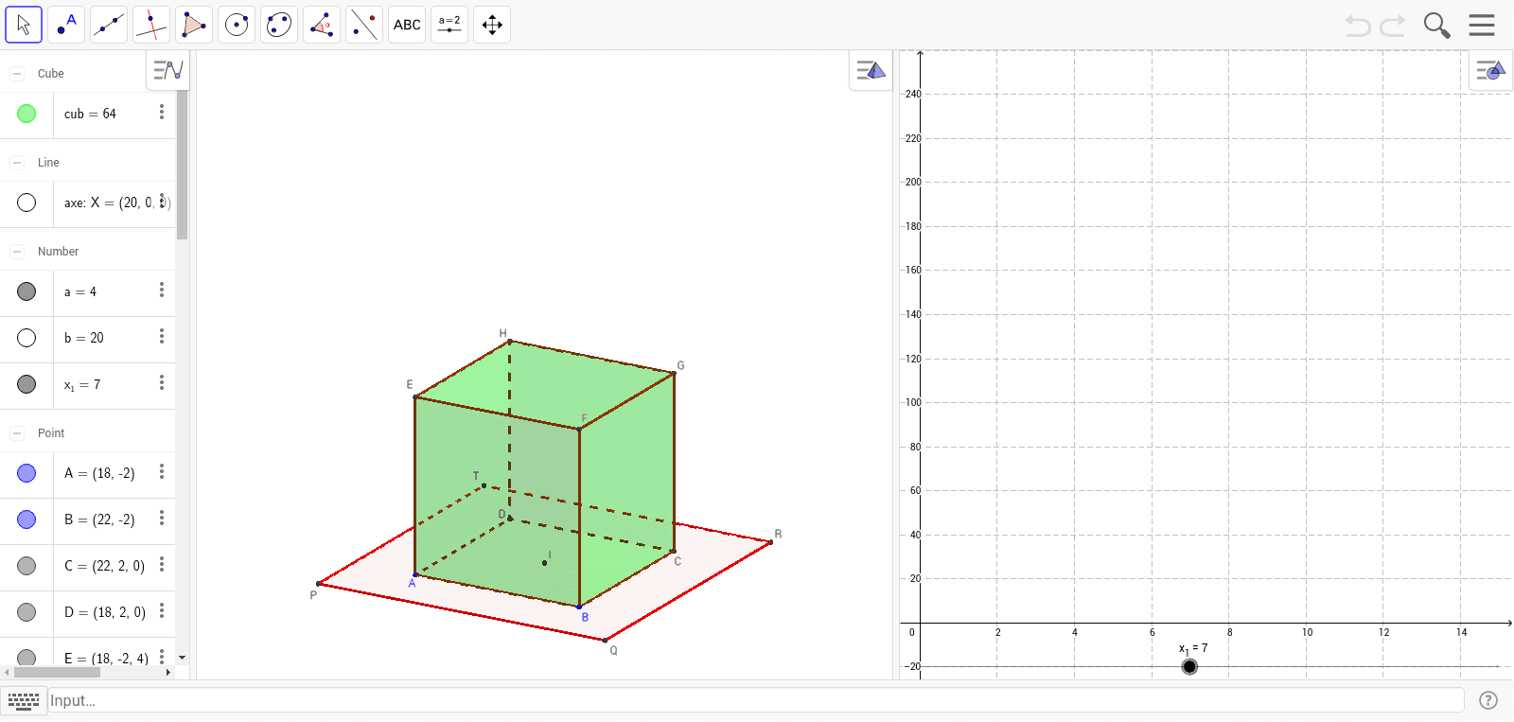This screenshot has height=722, width=1514.
Task: Select the Angle tool
Action: click(x=322, y=25)
